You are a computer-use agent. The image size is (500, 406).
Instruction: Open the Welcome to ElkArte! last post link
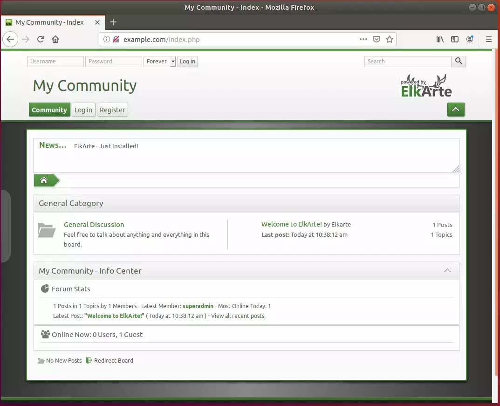(x=291, y=224)
